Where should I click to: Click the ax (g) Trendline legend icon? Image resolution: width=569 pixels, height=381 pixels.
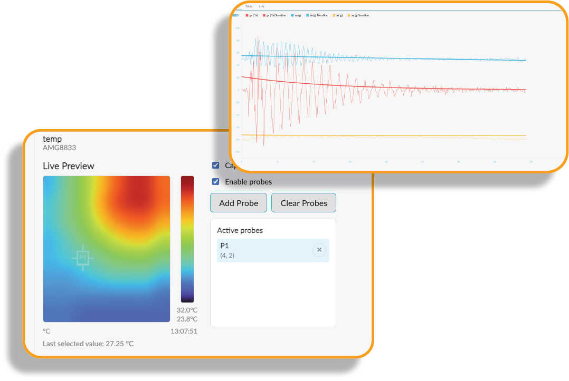[307, 15]
